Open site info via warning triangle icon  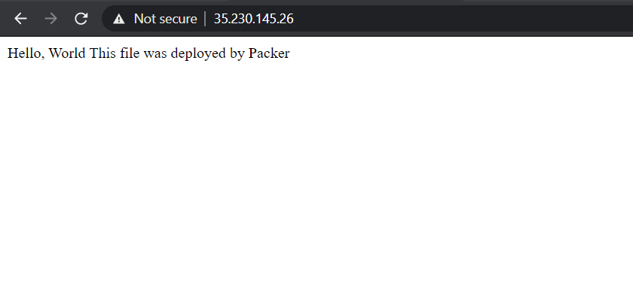pos(119,19)
